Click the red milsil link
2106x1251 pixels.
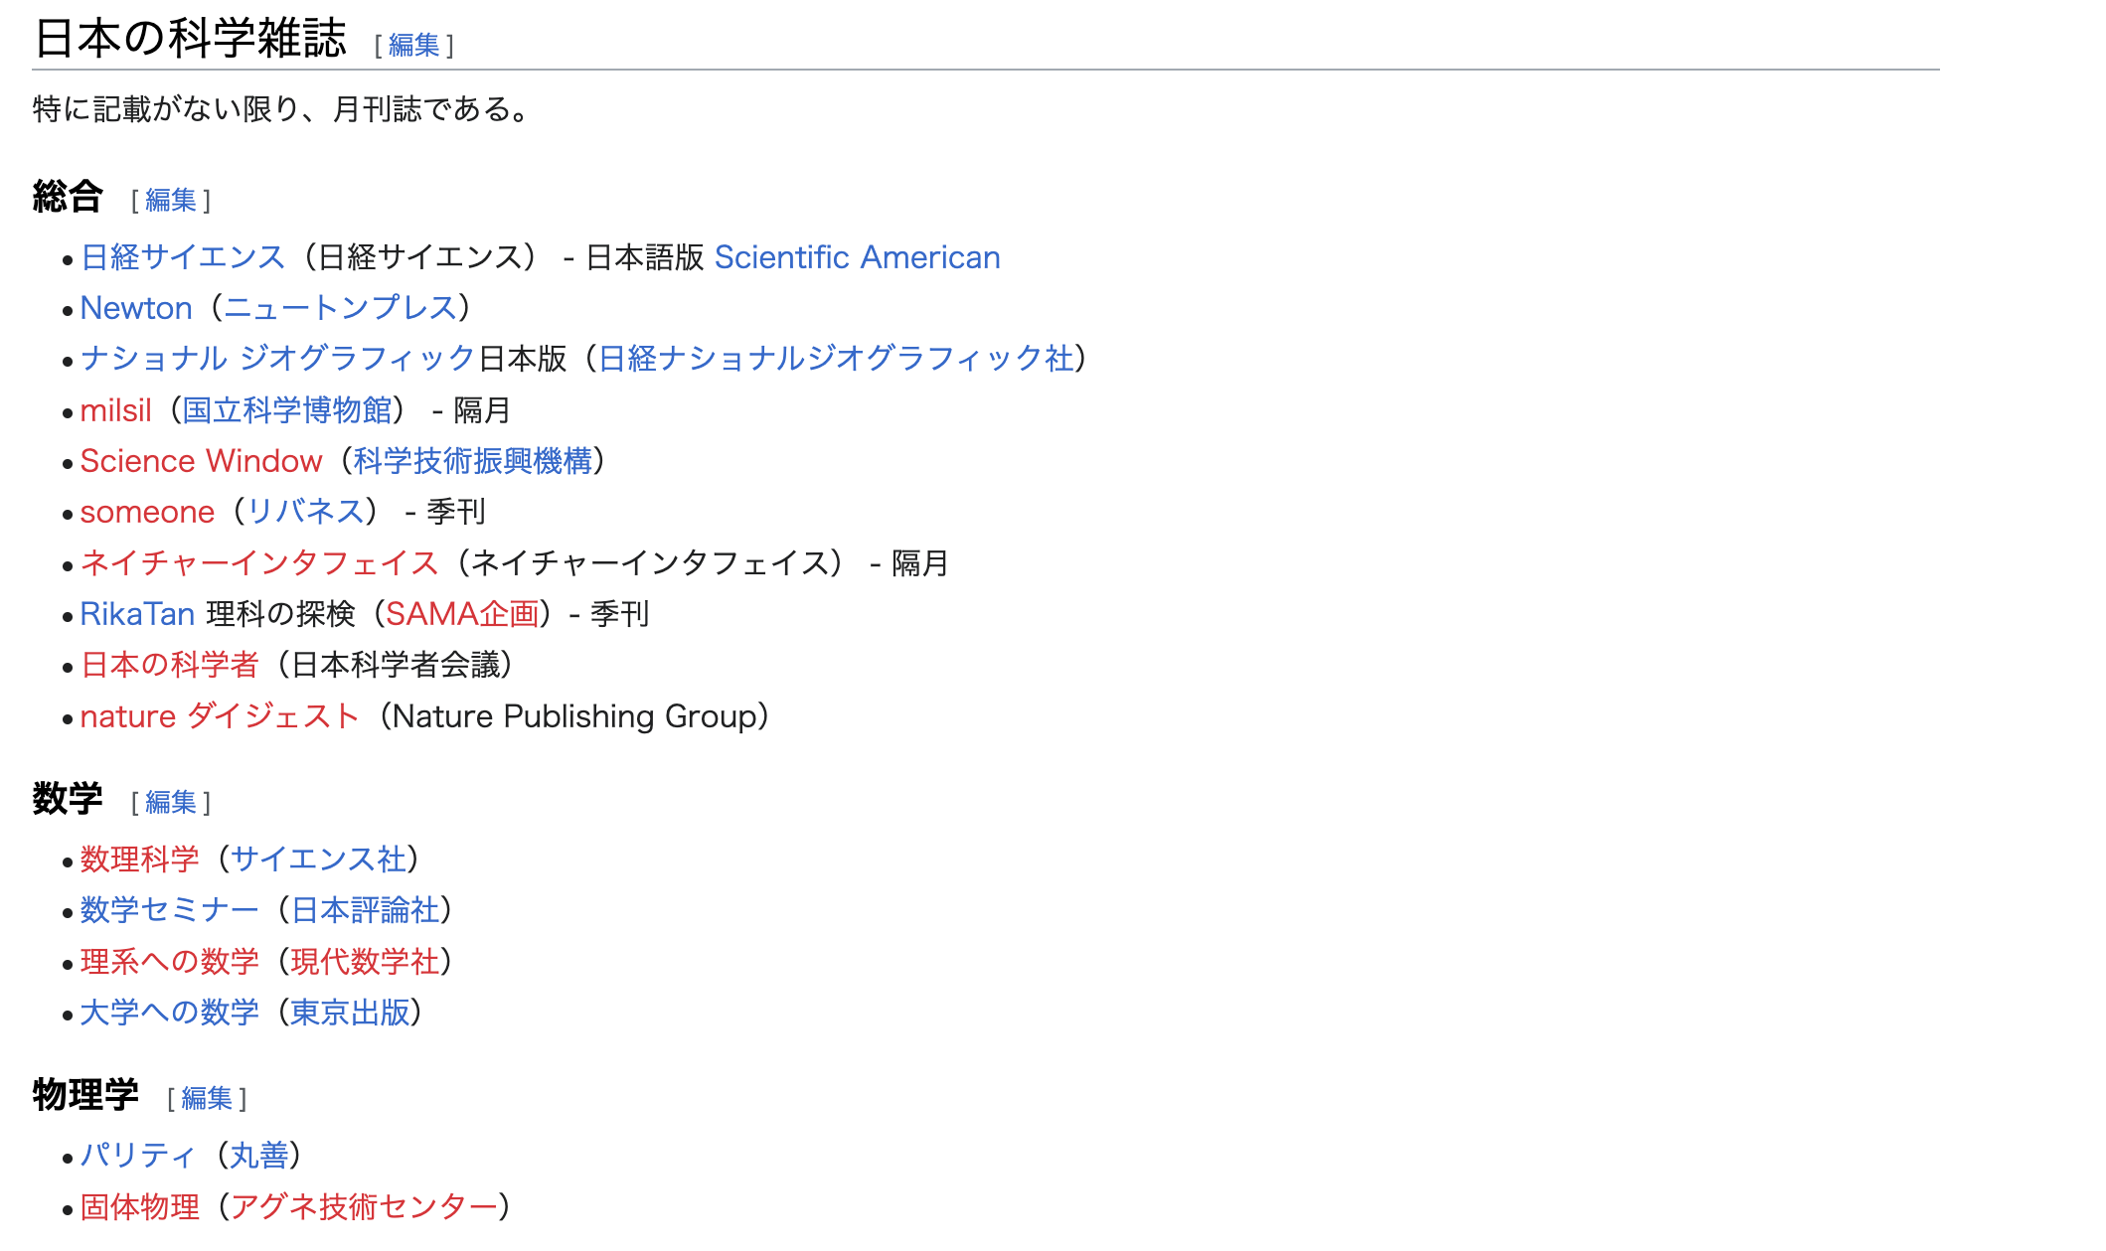(116, 410)
